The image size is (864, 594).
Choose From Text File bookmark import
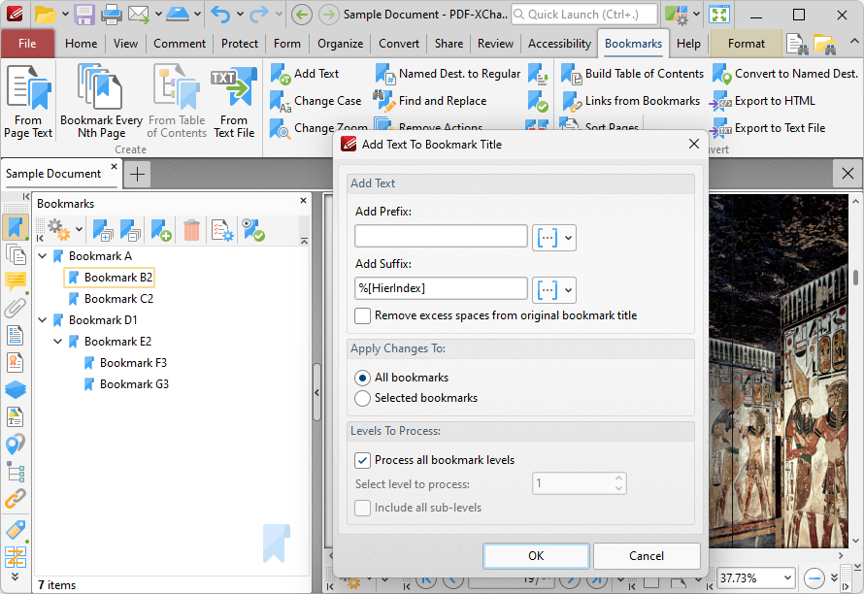234,102
